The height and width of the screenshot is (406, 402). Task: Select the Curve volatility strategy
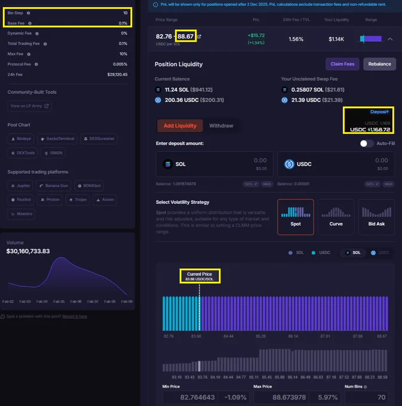[336, 217]
